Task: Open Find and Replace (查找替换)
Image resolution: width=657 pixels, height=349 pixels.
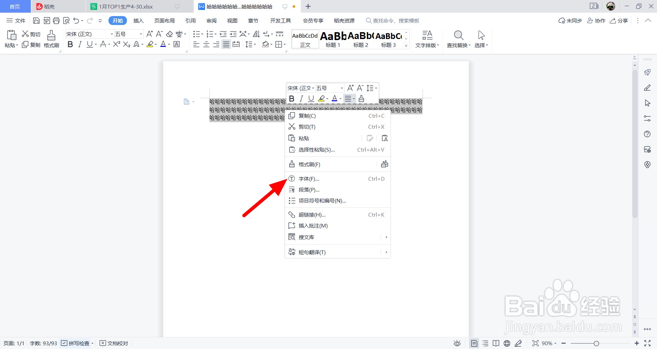Action: (x=459, y=39)
